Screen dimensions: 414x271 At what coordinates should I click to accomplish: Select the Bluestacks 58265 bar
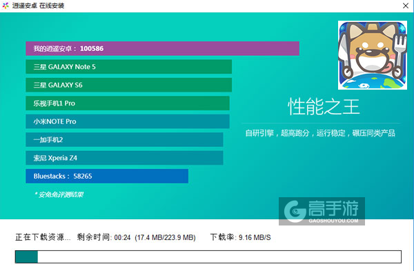click(107, 176)
